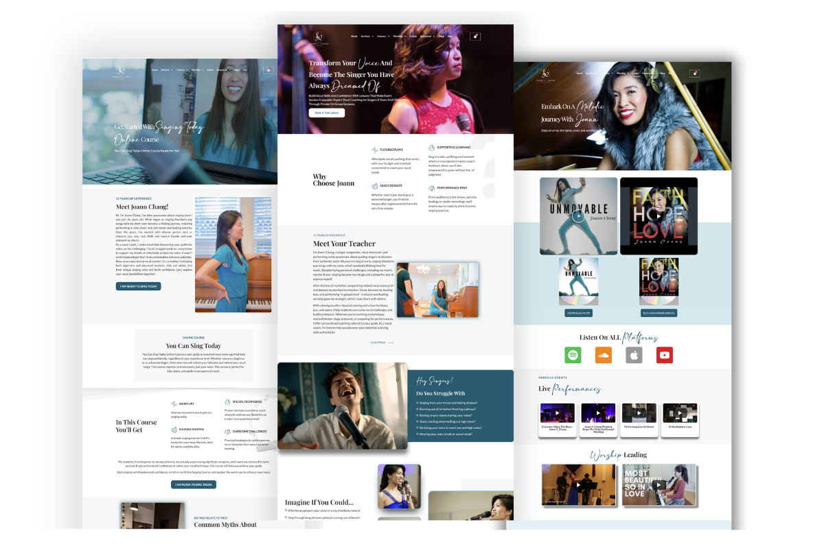Open the orange SoundCloud icon

point(604,355)
